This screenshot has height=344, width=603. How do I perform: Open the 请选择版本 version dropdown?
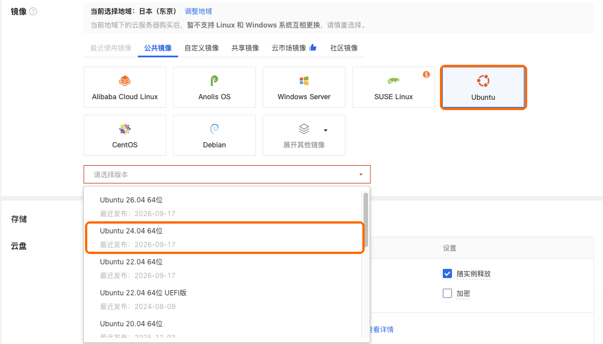tap(227, 174)
